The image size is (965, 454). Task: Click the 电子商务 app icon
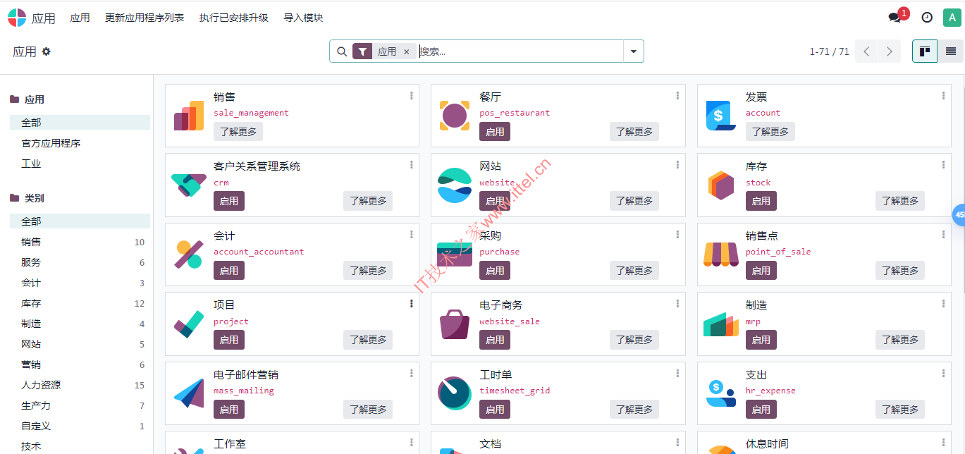pyautogui.click(x=455, y=324)
